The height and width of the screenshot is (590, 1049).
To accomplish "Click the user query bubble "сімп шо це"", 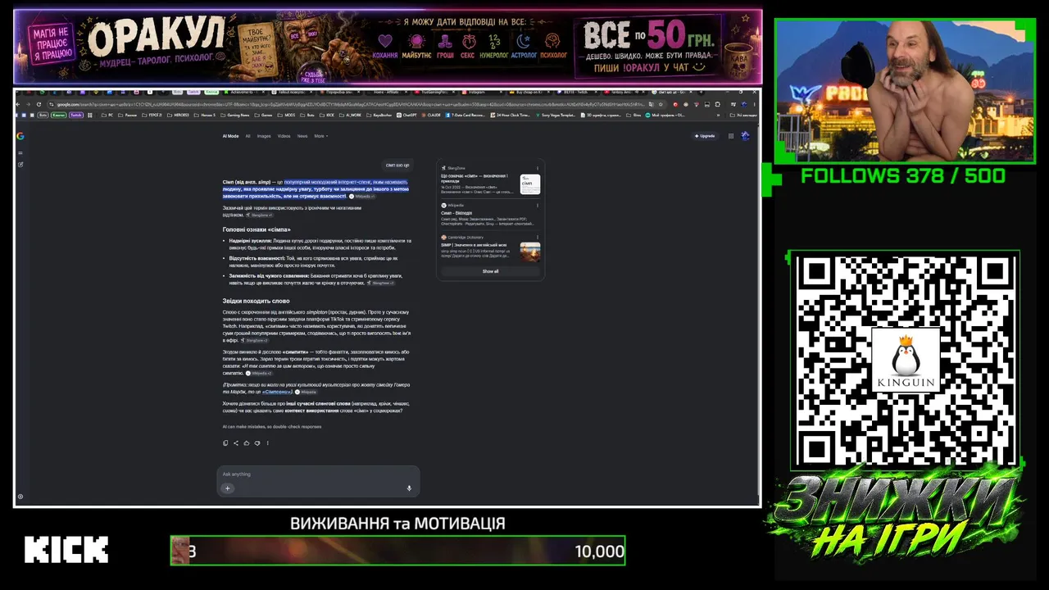I will [x=397, y=165].
